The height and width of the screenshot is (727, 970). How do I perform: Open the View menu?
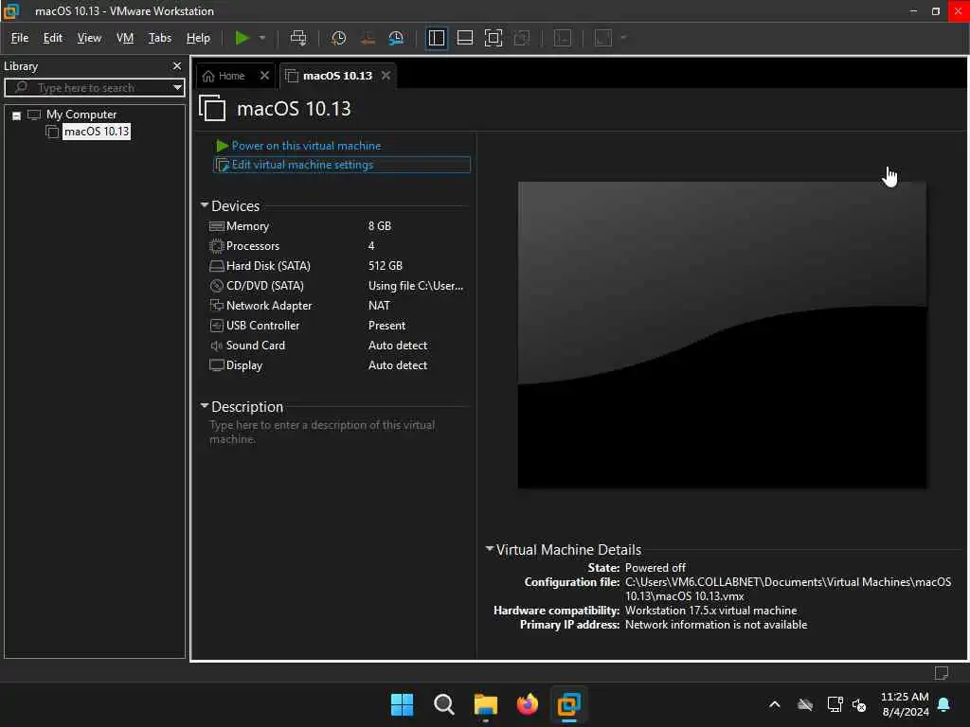click(89, 38)
